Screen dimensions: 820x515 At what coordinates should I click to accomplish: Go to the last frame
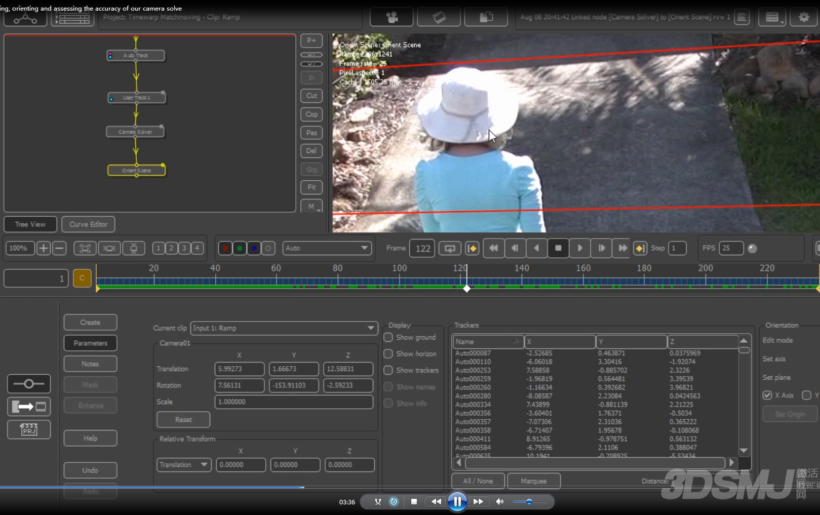622,248
